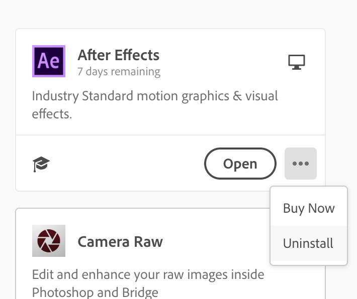The height and width of the screenshot is (299, 357).
Task: Click the Camera Raw title text
Action: 120,242
